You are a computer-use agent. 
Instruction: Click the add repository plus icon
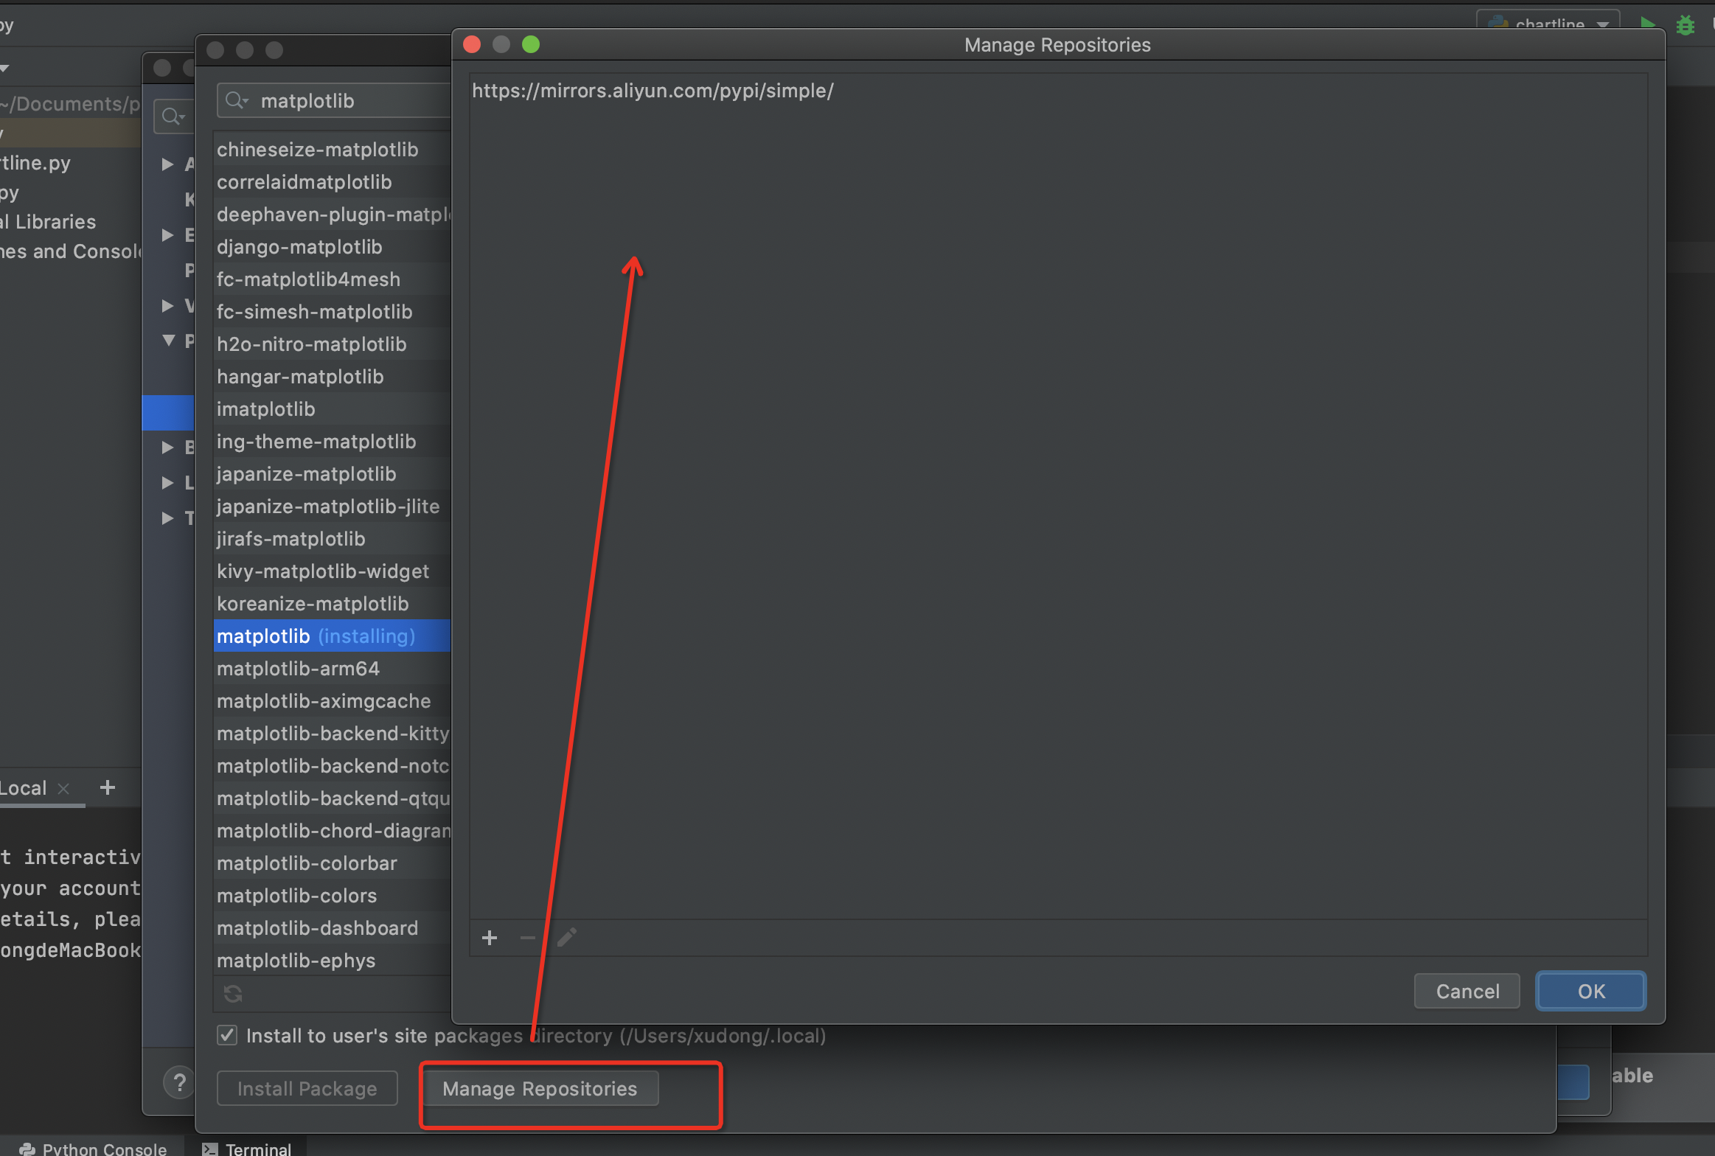click(x=490, y=938)
